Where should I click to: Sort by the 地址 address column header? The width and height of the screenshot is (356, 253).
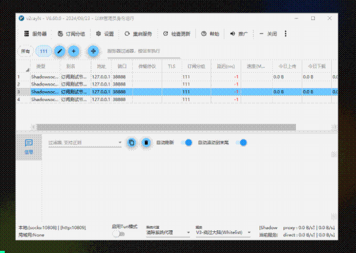(x=101, y=66)
